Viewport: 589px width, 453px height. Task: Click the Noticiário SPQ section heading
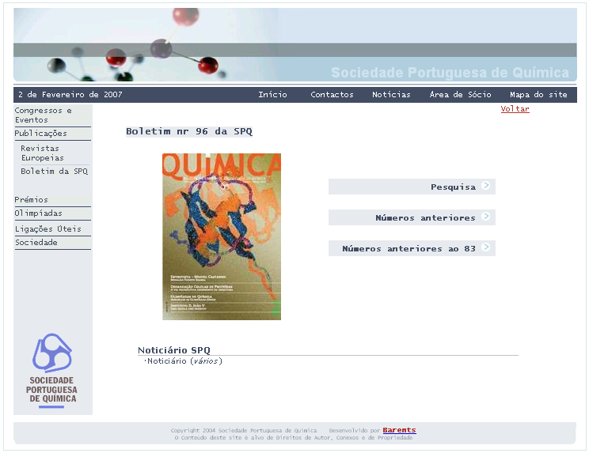(174, 350)
